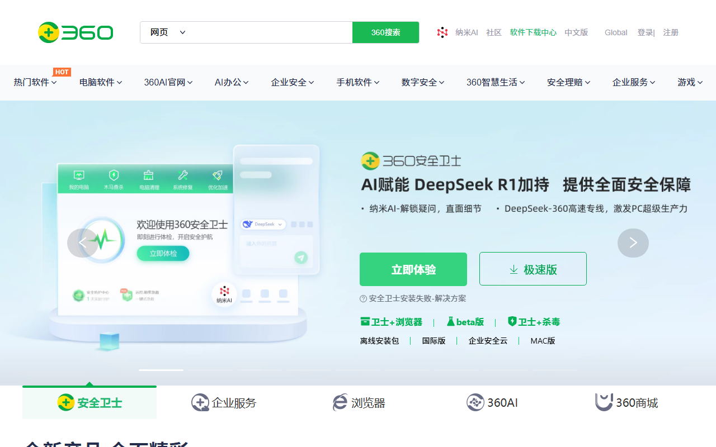
Task: Switch to 中文版 site
Action: (x=576, y=32)
